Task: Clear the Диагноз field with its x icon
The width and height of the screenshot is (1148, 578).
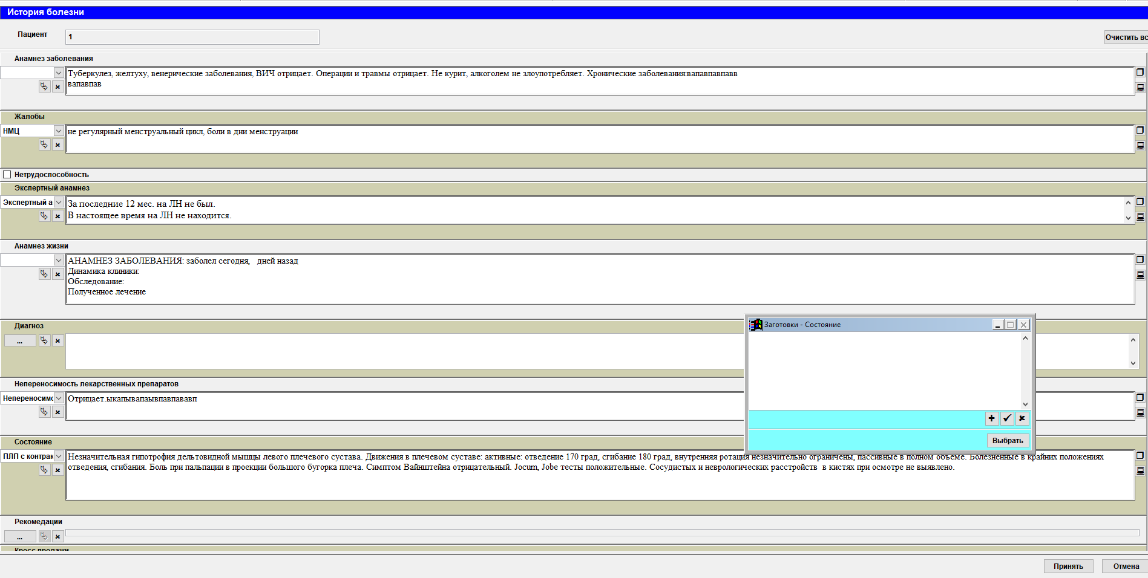Action: tap(57, 341)
